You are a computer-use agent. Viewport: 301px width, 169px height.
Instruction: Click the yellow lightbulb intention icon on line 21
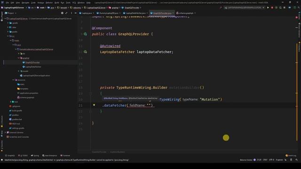pos(94,105)
